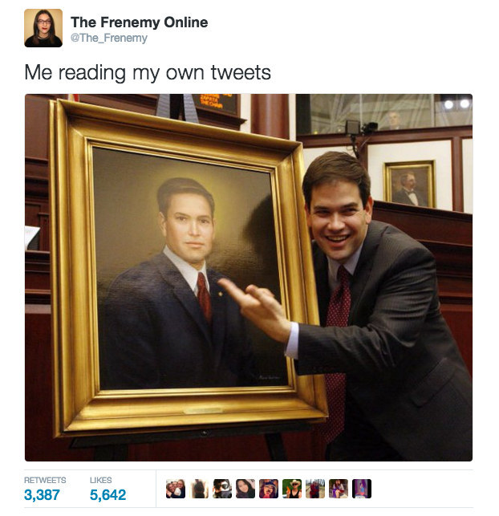499x516 pixels.
Task: Open the last liker avatar, the purple-toned one
Action: [x=362, y=489]
